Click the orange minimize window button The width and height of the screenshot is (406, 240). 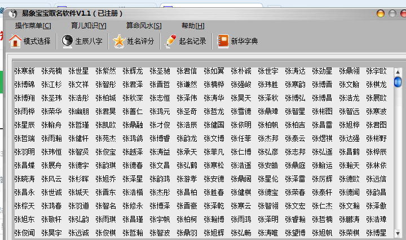(381, 13)
